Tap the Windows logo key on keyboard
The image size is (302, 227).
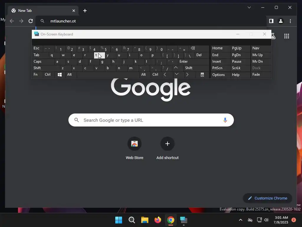click(x=60, y=75)
